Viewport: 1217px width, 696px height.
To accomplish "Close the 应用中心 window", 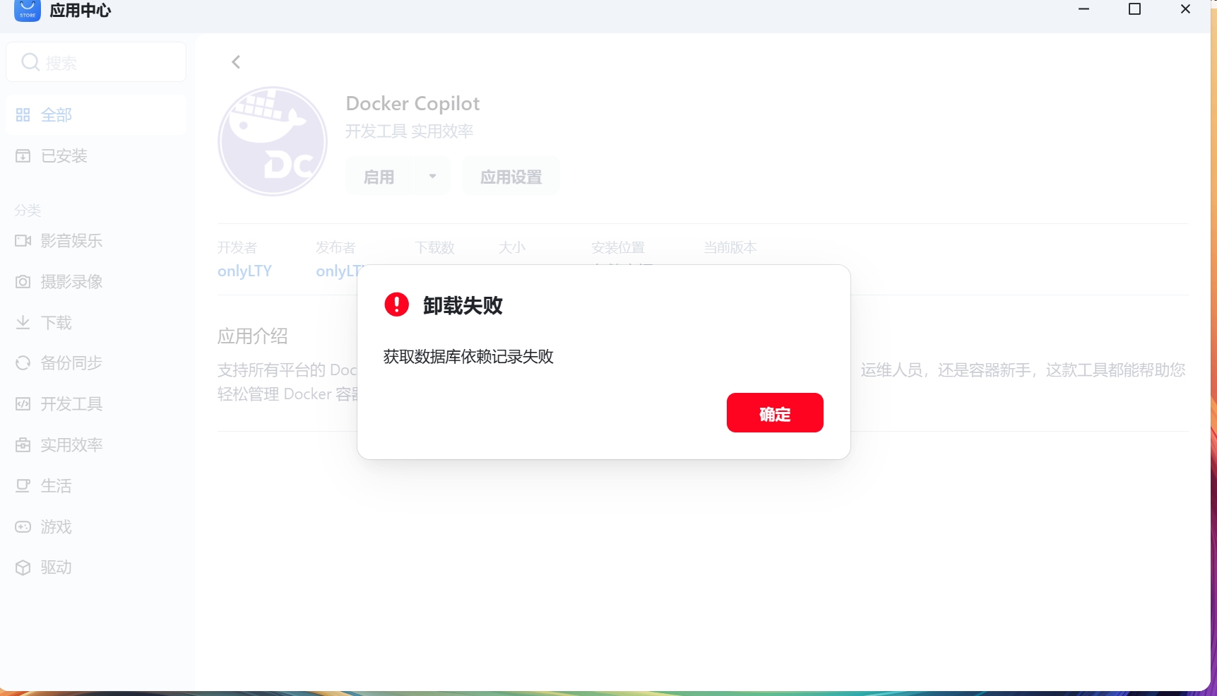I will [x=1185, y=9].
